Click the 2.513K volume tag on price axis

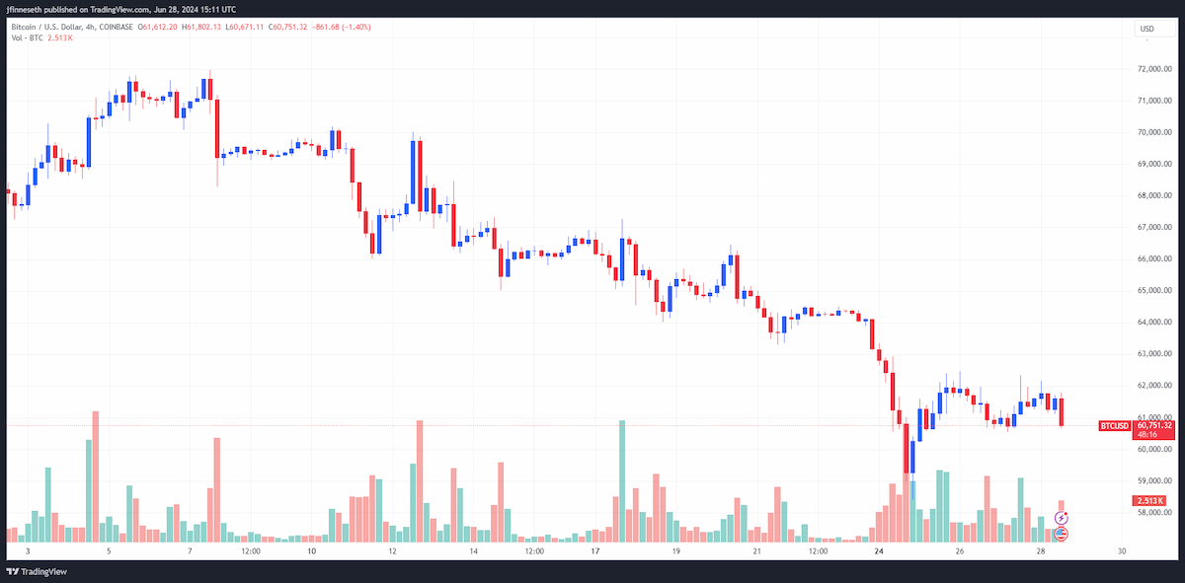tap(1150, 501)
